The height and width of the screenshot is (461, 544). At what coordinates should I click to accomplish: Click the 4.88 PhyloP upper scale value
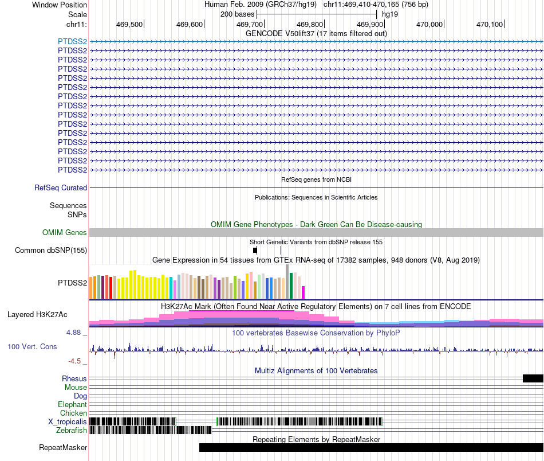(x=73, y=333)
